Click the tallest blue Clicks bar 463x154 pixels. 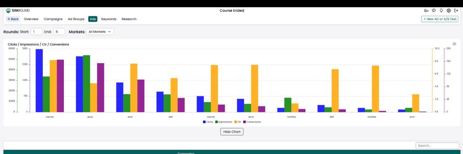coord(39,80)
